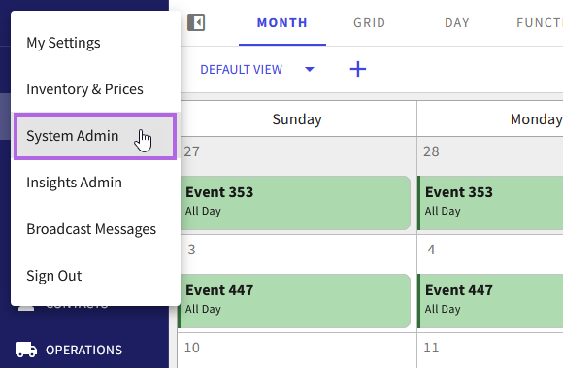Switch to the Month tab
563x368 pixels.
pos(282,23)
